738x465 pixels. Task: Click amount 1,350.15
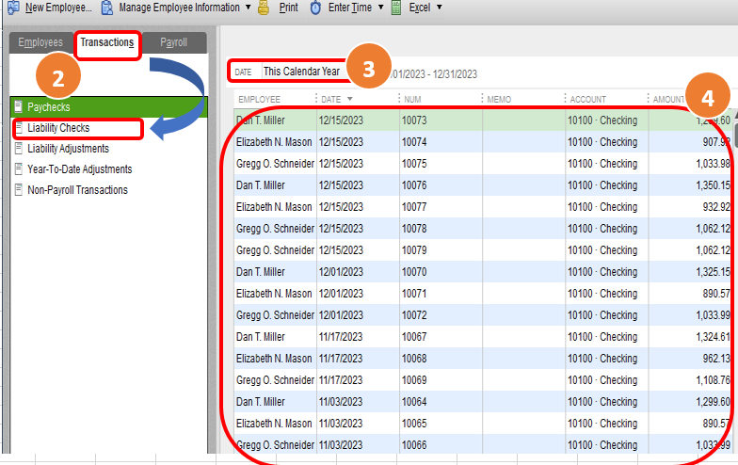pos(714,185)
